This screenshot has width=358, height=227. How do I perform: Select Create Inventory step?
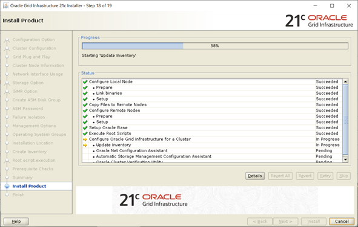(x=29, y=152)
